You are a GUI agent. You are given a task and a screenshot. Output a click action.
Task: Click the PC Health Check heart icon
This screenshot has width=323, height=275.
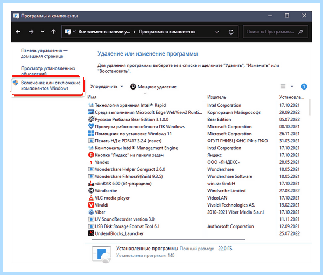click(x=91, y=126)
